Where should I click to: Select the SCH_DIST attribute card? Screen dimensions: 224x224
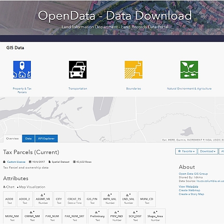(x=135, y=216)
